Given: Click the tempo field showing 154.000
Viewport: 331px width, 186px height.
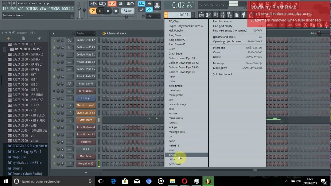Looking at the screenshot, I should [127, 11].
